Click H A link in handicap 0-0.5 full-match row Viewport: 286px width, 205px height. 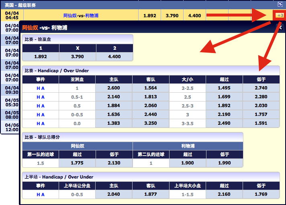41,115
